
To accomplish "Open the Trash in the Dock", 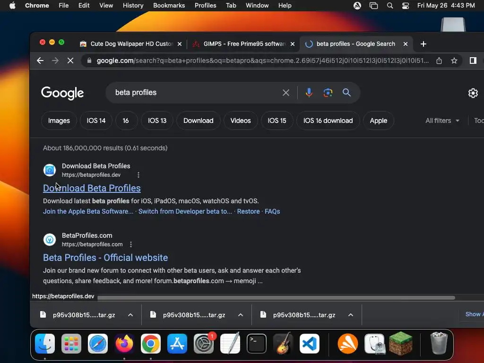I will click(439, 344).
